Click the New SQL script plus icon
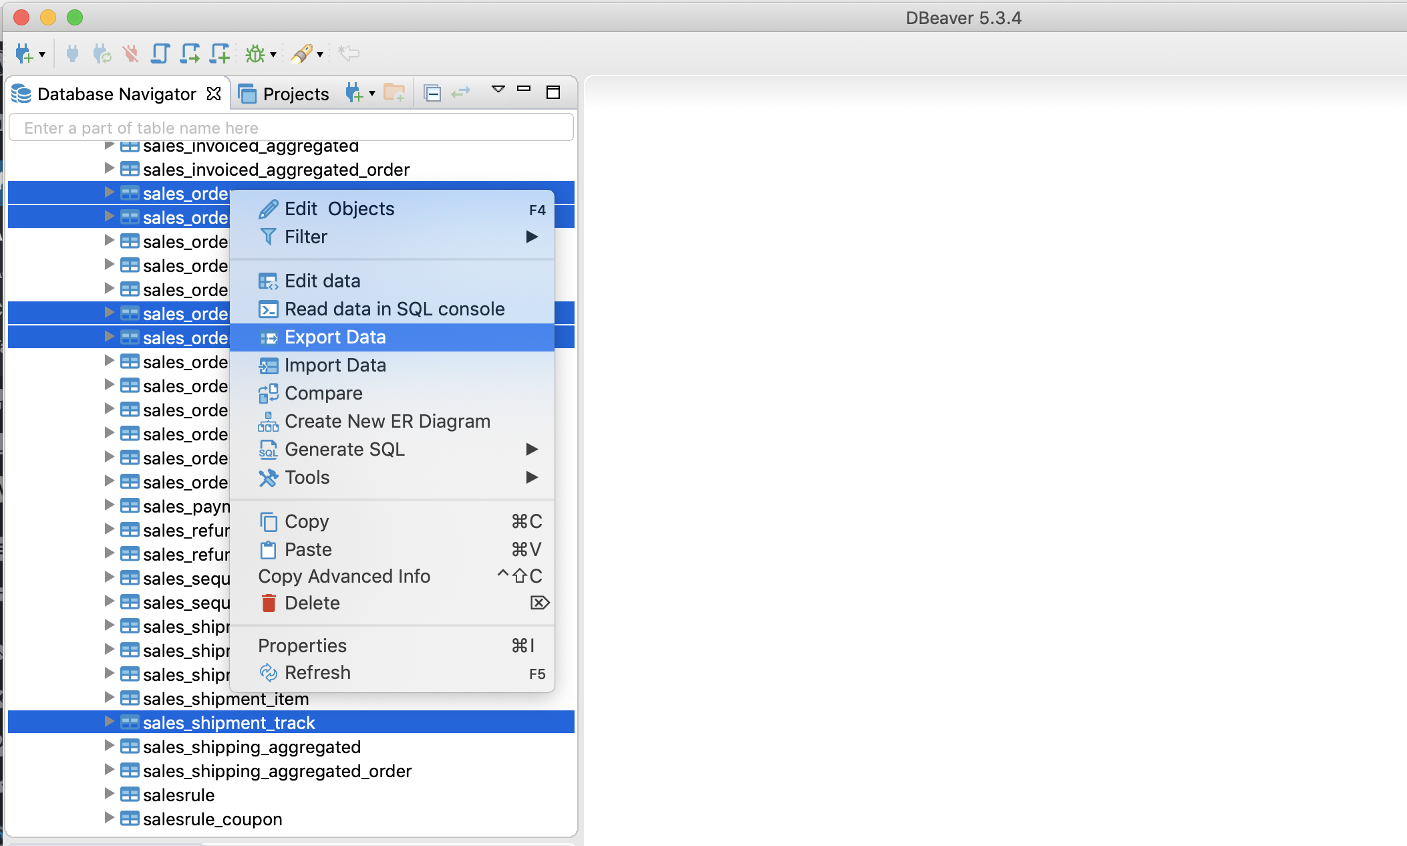 pyautogui.click(x=219, y=53)
